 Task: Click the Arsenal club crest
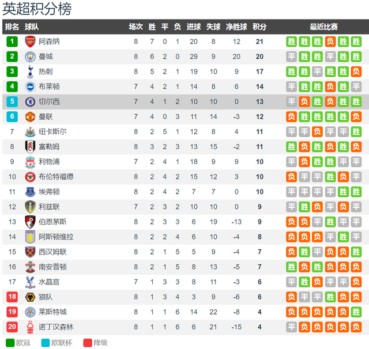click(30, 41)
